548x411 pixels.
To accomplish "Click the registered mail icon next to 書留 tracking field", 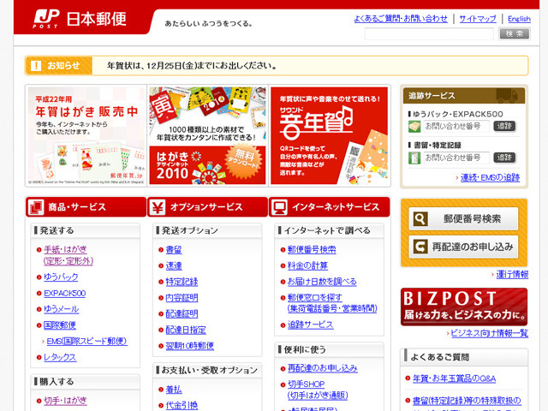I will click(x=414, y=158).
